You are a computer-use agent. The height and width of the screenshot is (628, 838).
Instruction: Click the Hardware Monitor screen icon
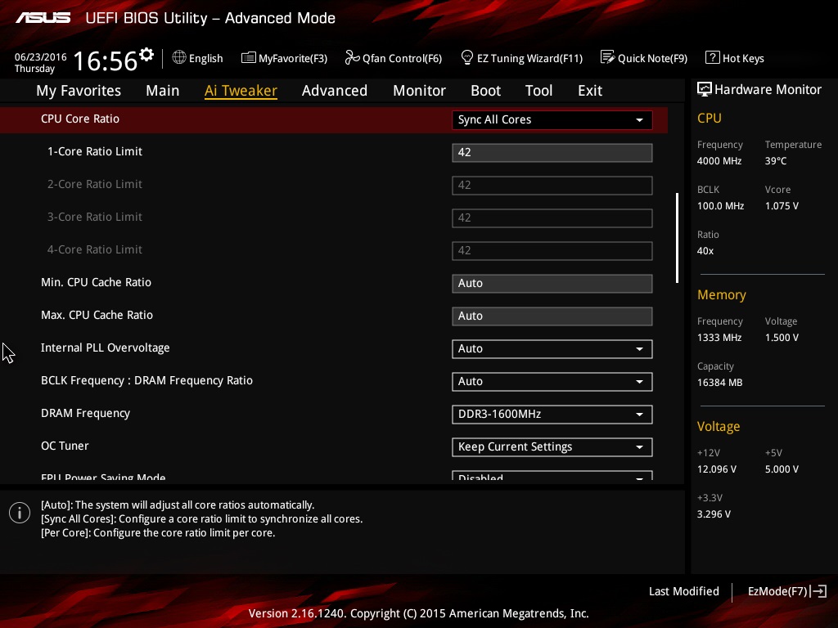pyautogui.click(x=705, y=89)
